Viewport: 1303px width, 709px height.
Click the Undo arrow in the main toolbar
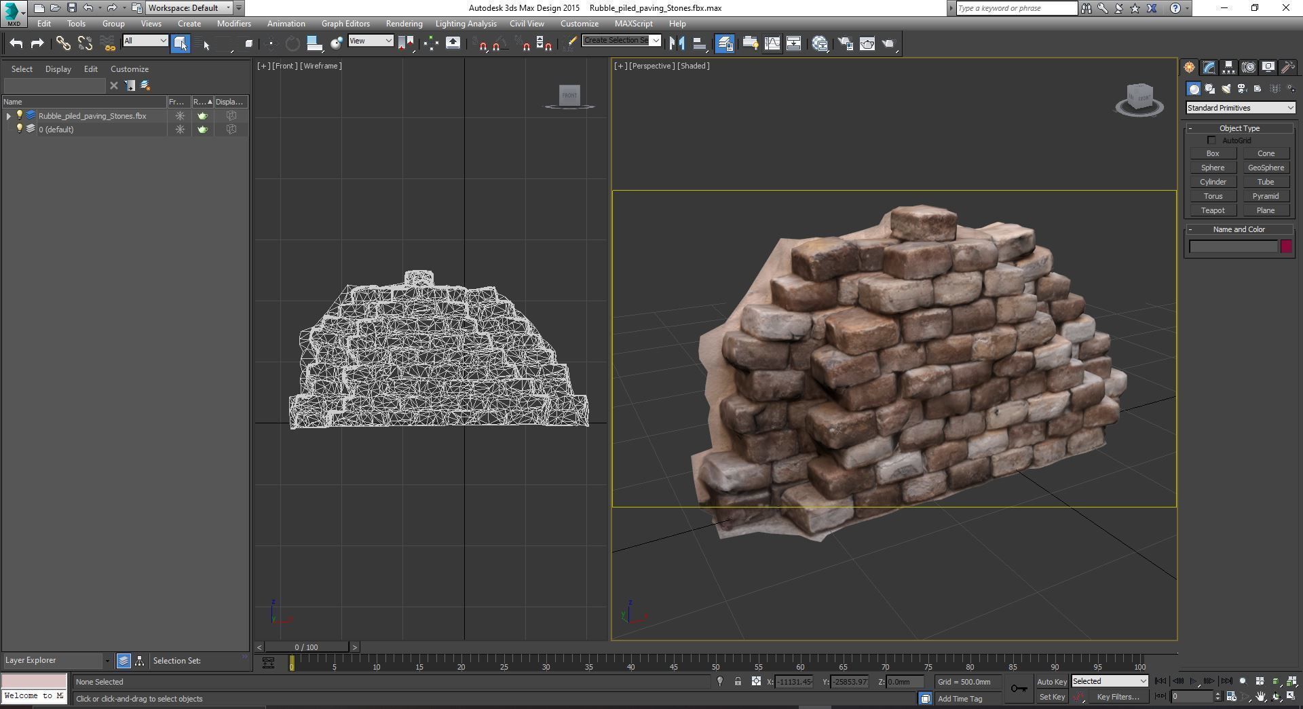16,43
